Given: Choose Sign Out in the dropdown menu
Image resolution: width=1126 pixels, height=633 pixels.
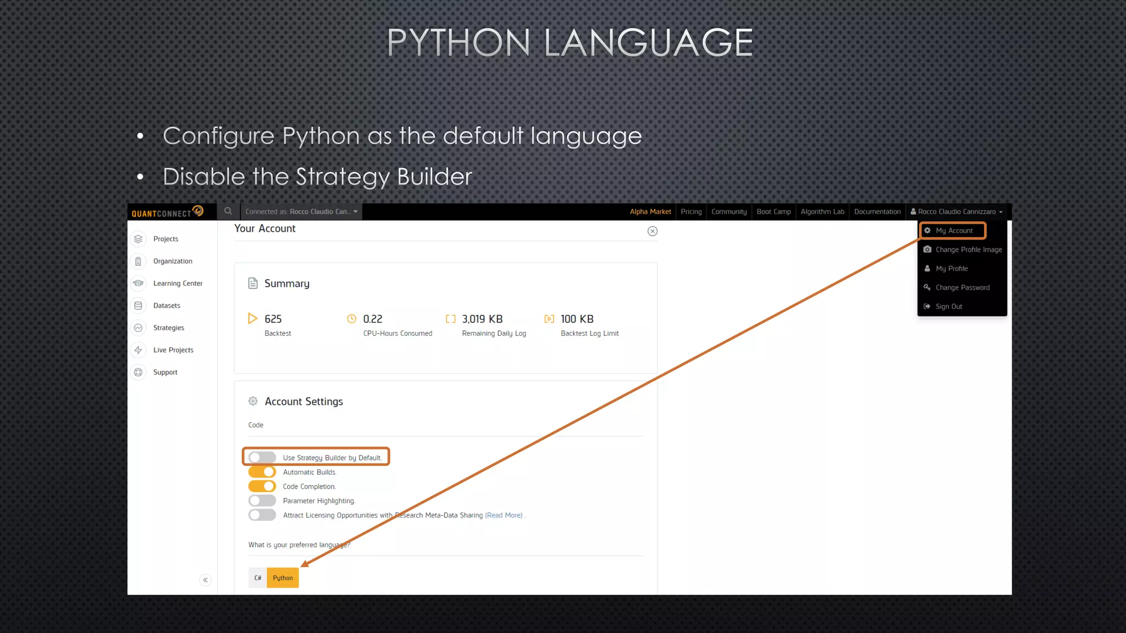Looking at the screenshot, I should [948, 307].
